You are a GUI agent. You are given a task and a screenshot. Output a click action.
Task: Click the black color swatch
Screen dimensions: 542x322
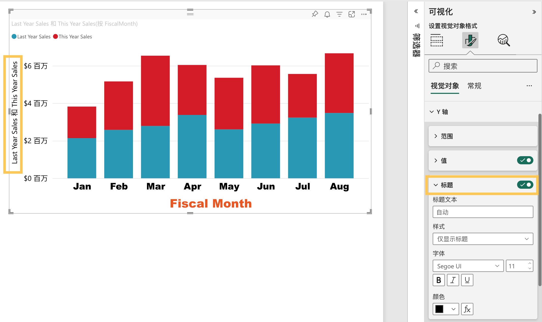click(439, 309)
